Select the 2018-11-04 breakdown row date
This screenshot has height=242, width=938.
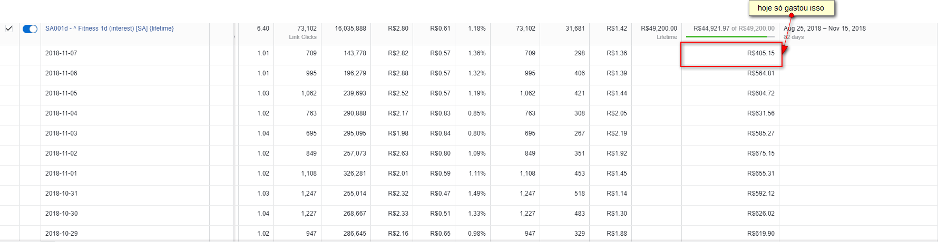[x=61, y=113]
